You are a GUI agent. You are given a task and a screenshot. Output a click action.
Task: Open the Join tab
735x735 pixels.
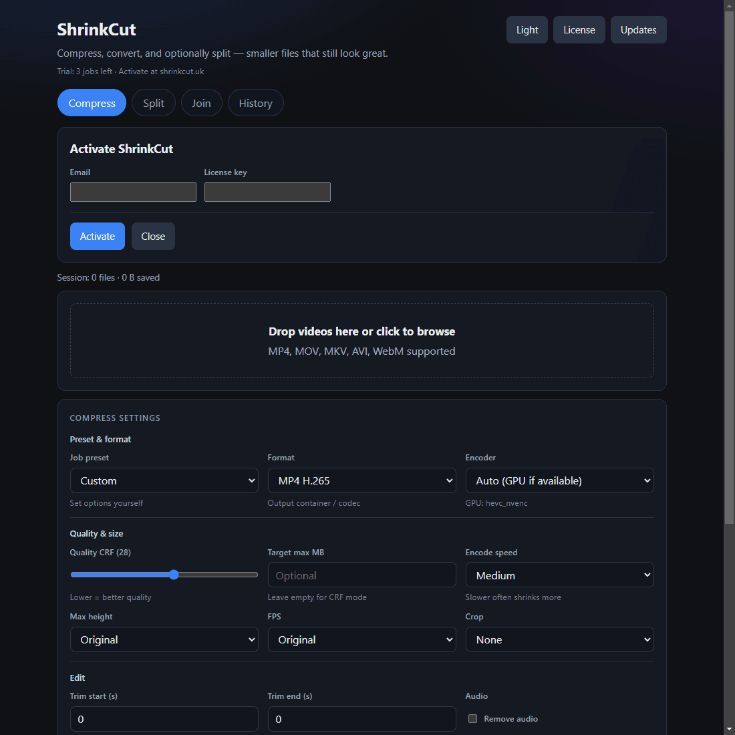tap(202, 103)
